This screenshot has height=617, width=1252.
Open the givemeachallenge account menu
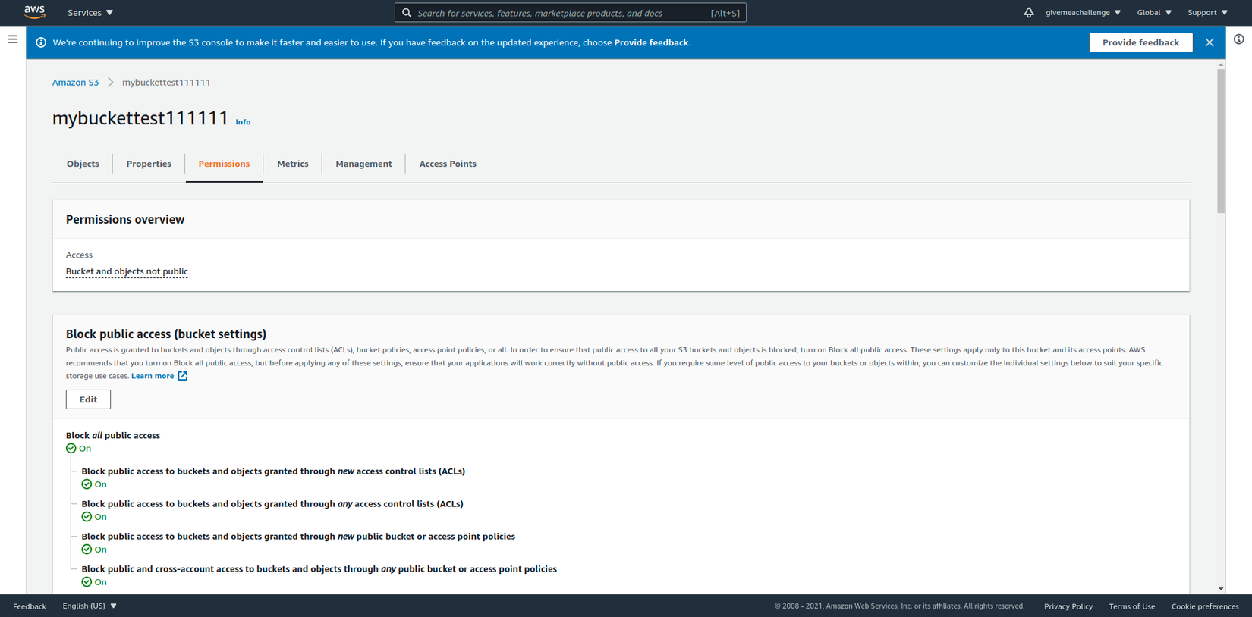click(1083, 12)
